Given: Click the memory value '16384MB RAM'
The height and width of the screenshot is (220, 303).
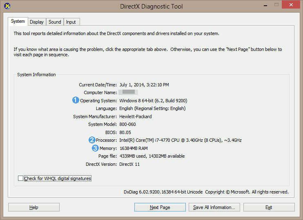Looking at the screenshot, I should tap(134, 148).
